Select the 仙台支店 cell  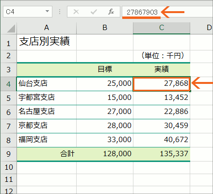[x=47, y=84]
